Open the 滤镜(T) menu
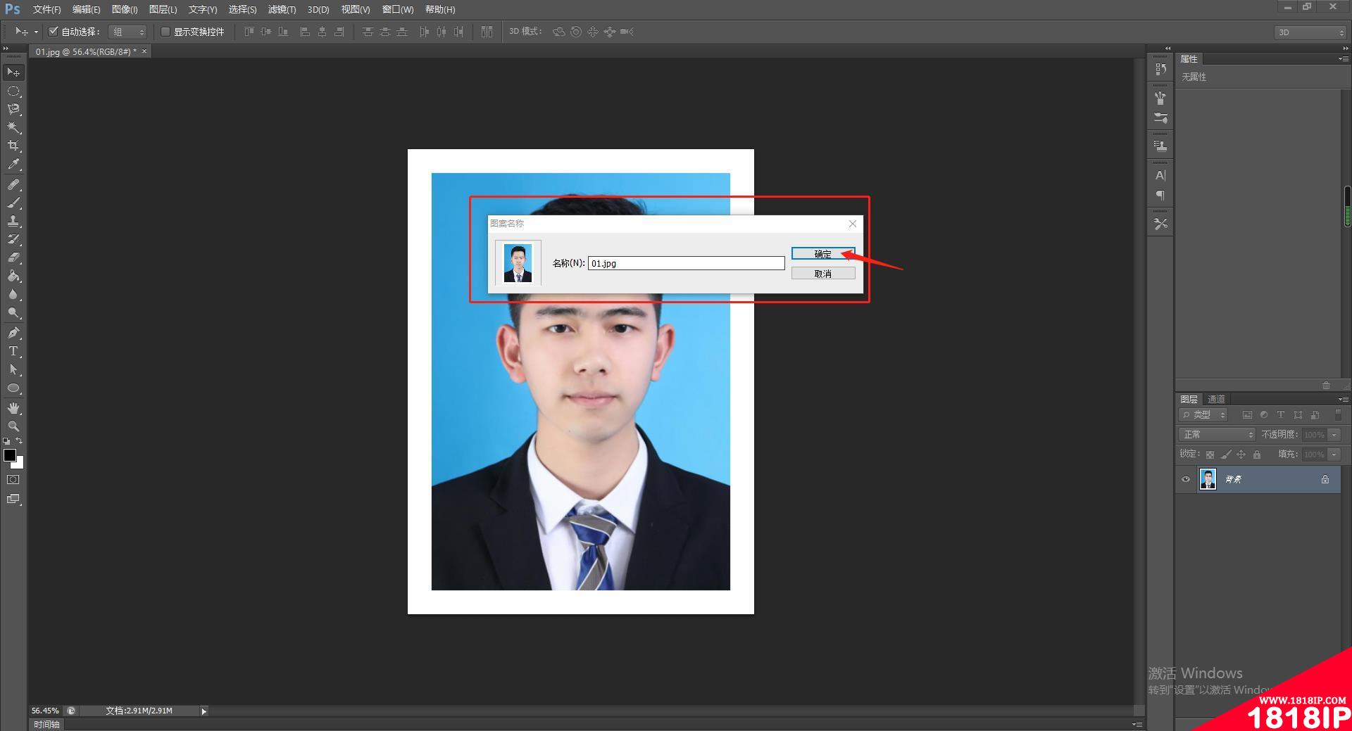This screenshot has height=731, width=1352. click(282, 9)
